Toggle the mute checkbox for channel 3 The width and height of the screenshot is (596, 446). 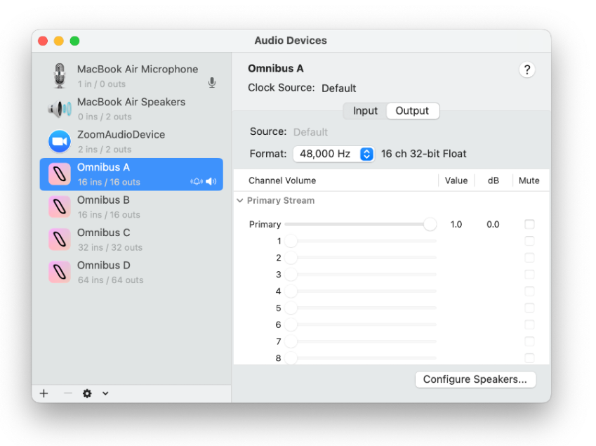click(529, 275)
